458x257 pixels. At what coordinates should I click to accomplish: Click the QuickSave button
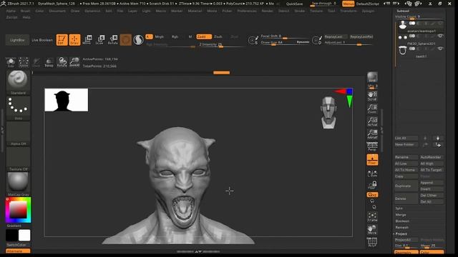(x=294, y=4)
